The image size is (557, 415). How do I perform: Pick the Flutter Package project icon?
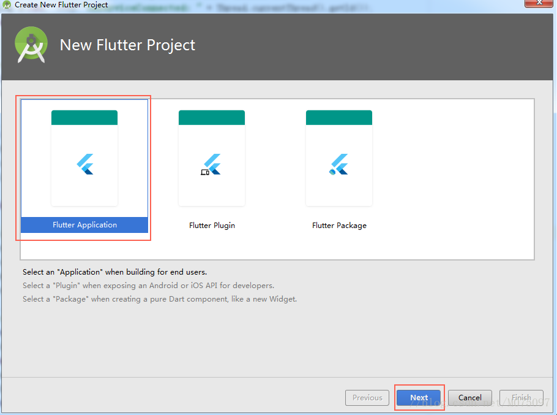tap(339, 158)
